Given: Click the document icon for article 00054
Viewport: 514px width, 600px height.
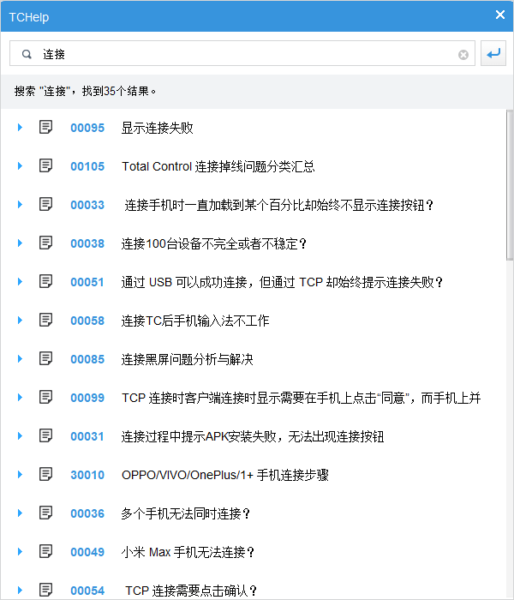Looking at the screenshot, I should pos(46,590).
